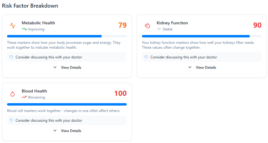Click the red Worsening trend arrow icon
Screen dimensions: 268x143
[x=24, y=97]
